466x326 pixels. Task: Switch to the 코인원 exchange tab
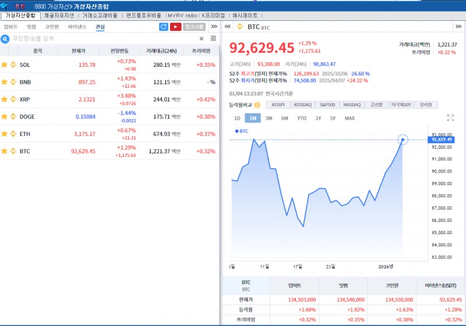52,27
